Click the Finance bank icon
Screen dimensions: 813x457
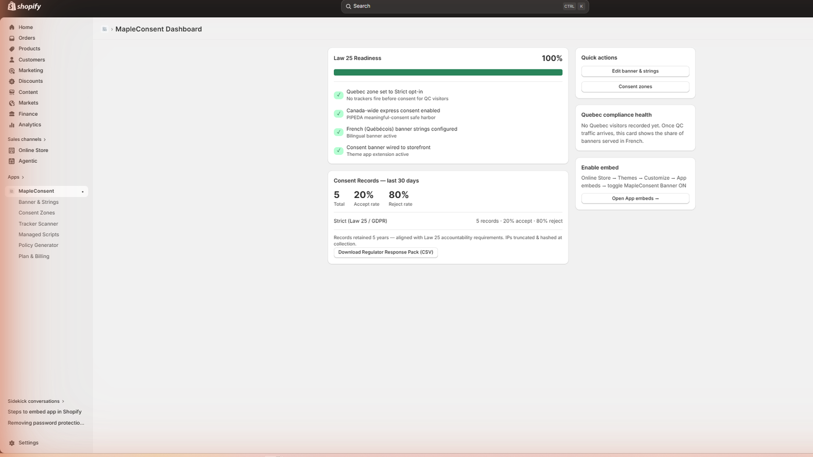click(x=12, y=114)
